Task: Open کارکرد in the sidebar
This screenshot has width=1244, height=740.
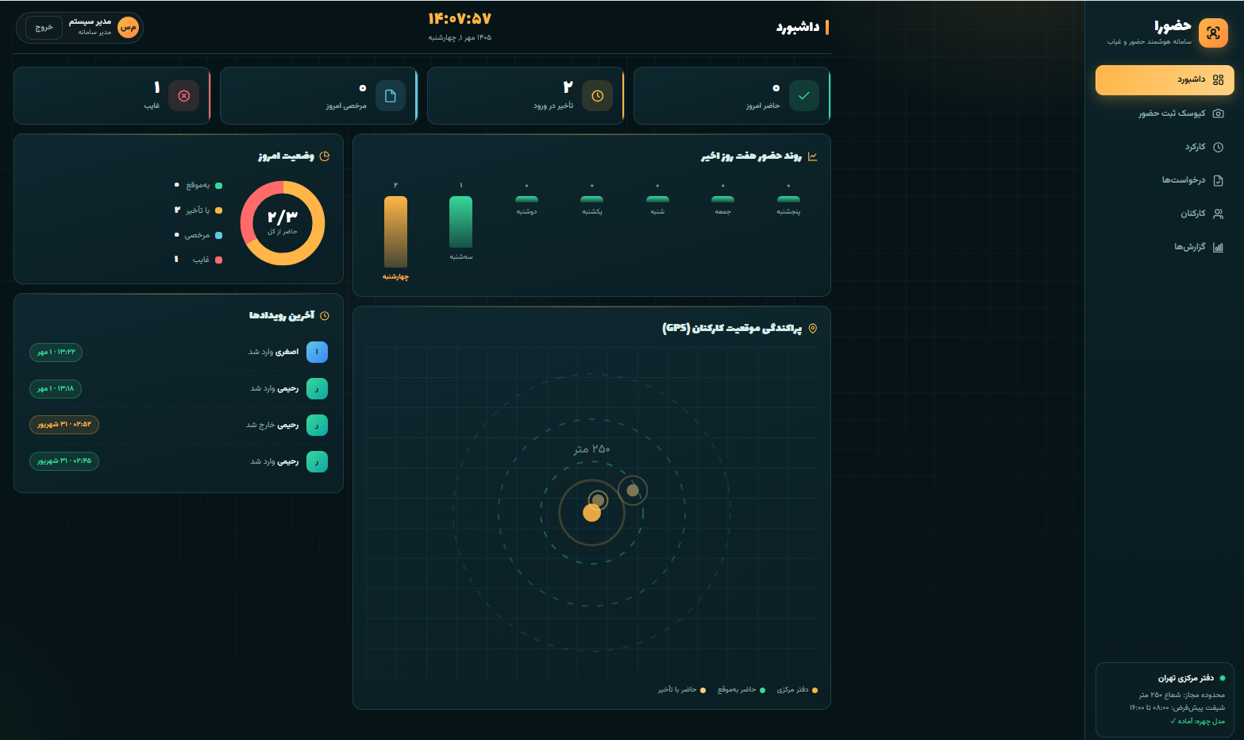Action: pyautogui.click(x=1165, y=147)
